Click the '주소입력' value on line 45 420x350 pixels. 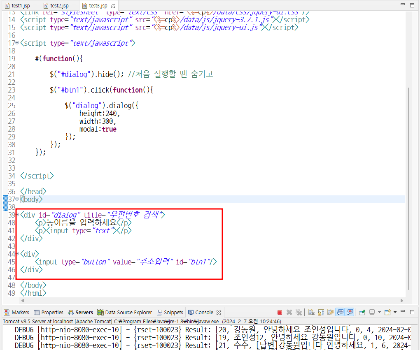(155, 262)
